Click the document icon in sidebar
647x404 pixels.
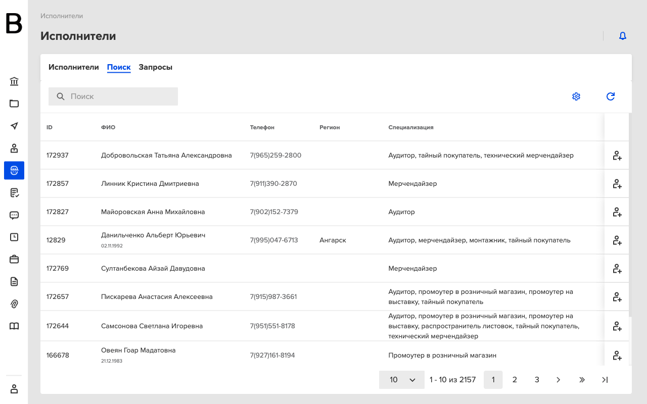pos(14,281)
